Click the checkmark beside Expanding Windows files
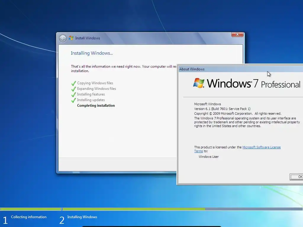Screen dimensions: 303x227 tap(74, 89)
